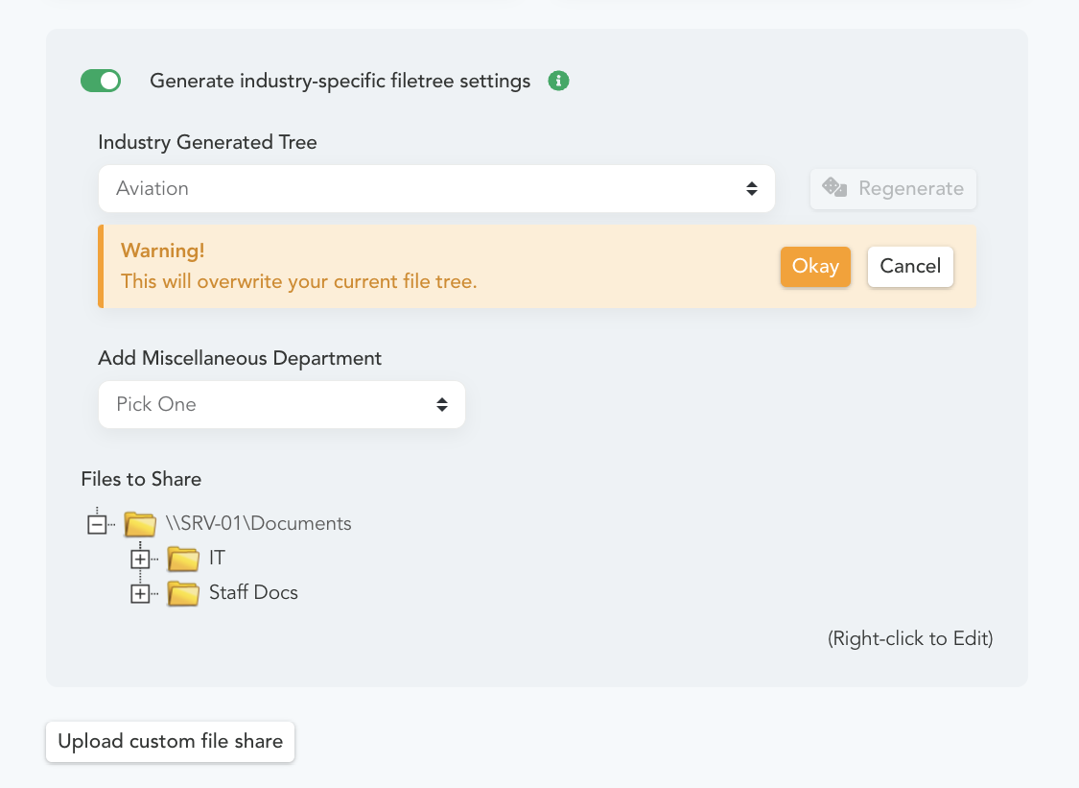Image resolution: width=1079 pixels, height=788 pixels.
Task: Click the 'Files to Share' heading
Action: [141, 479]
